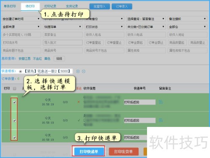
Task: Click the 订单重量起 field
Action: [x=94, y=42]
